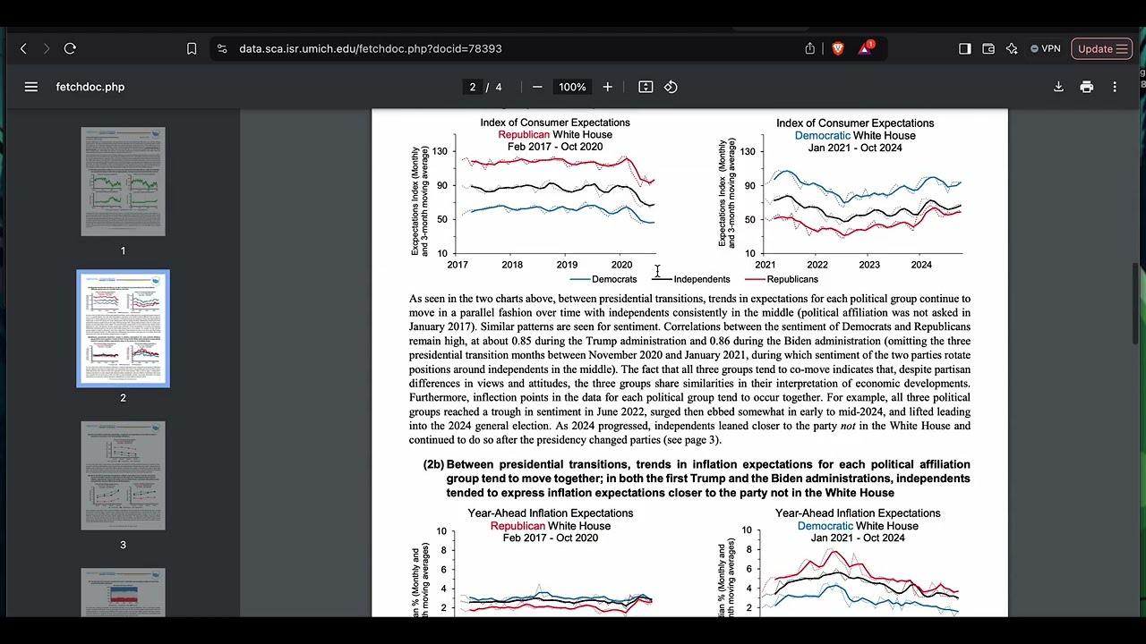The width and height of the screenshot is (1146, 644).
Task: Select the page 2 thumbnail
Action: click(x=123, y=328)
